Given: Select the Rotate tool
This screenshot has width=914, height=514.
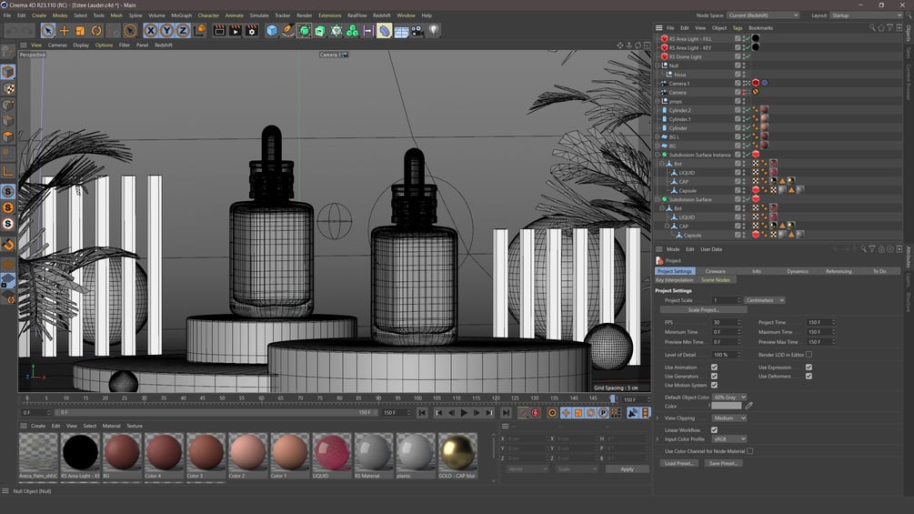Looking at the screenshot, I should pos(96,30).
